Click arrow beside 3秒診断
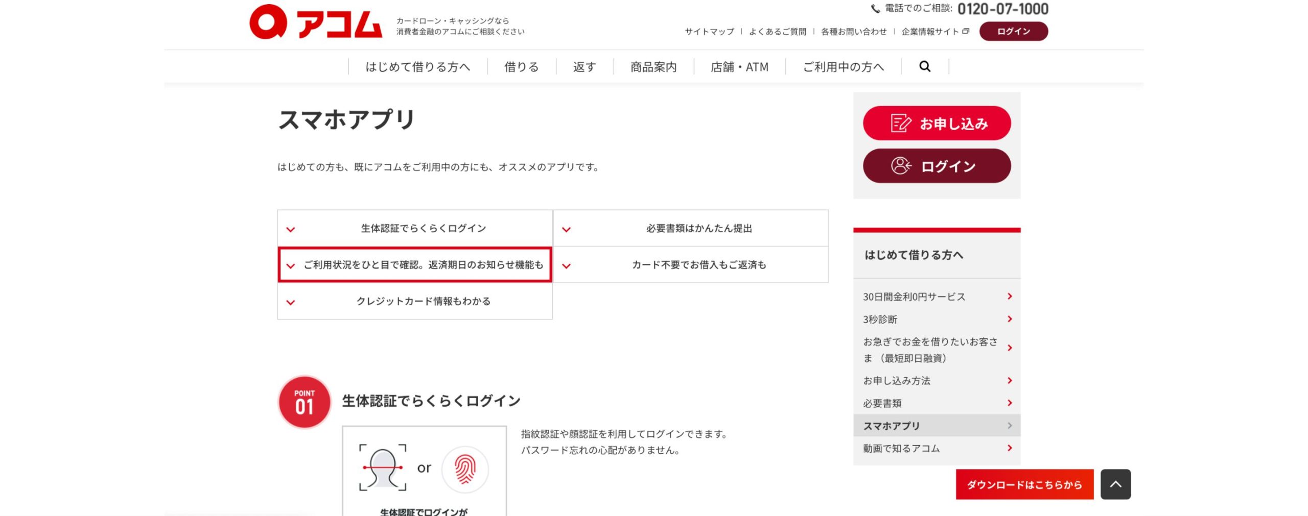This screenshot has height=516, width=1308. tap(1010, 319)
